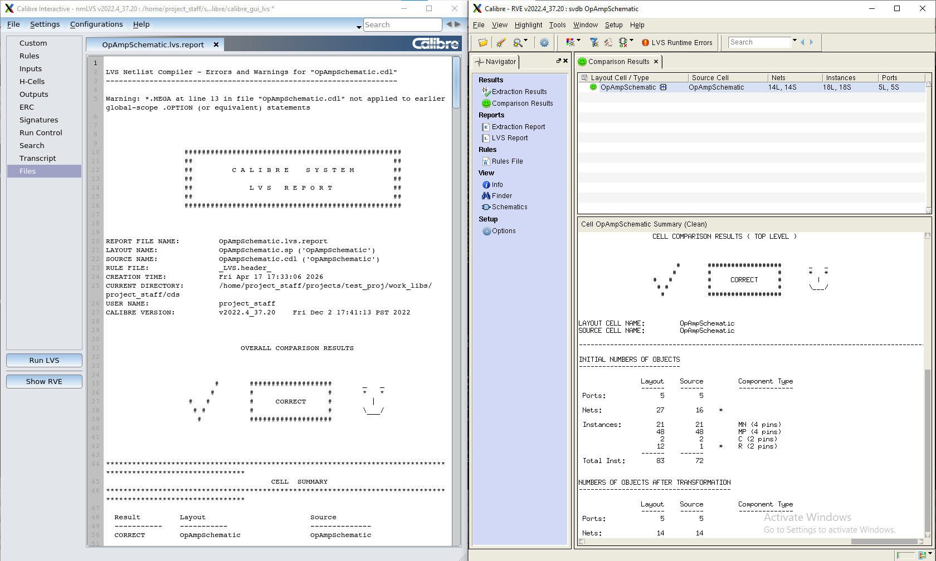Activate the filter funnel icon in toolbar

tap(594, 42)
